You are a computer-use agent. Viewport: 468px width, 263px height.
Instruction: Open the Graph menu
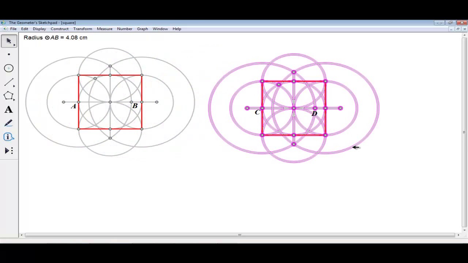pyautogui.click(x=142, y=29)
